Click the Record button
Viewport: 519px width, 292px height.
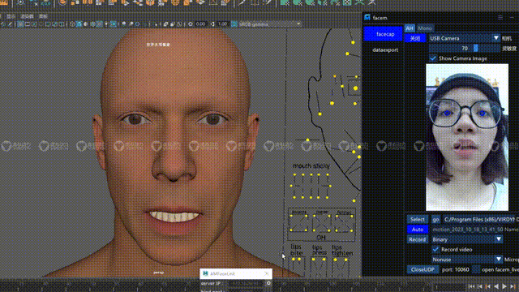[x=418, y=239]
